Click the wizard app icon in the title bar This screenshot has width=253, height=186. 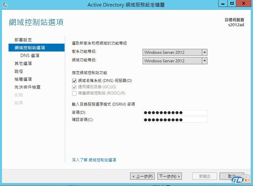pos(5,5)
